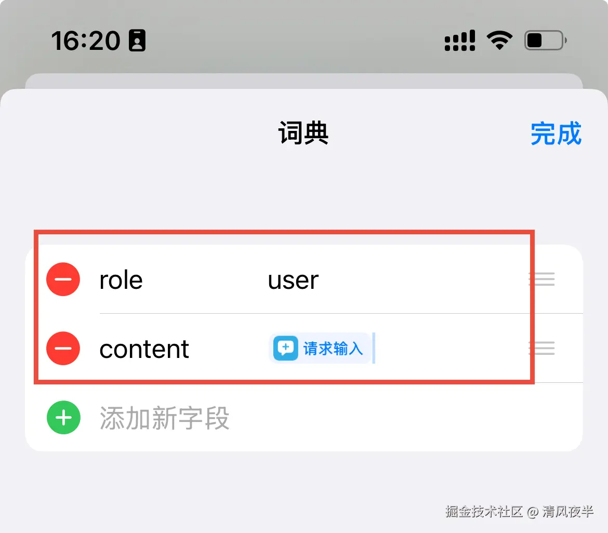This screenshot has height=533, width=608.
Task: Tap 完成 to finish editing
Action: point(556,134)
